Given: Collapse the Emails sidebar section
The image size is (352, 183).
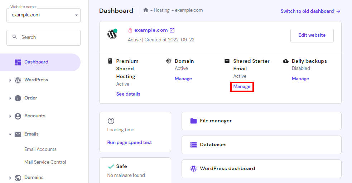Looking at the screenshot, I should pos(10,134).
